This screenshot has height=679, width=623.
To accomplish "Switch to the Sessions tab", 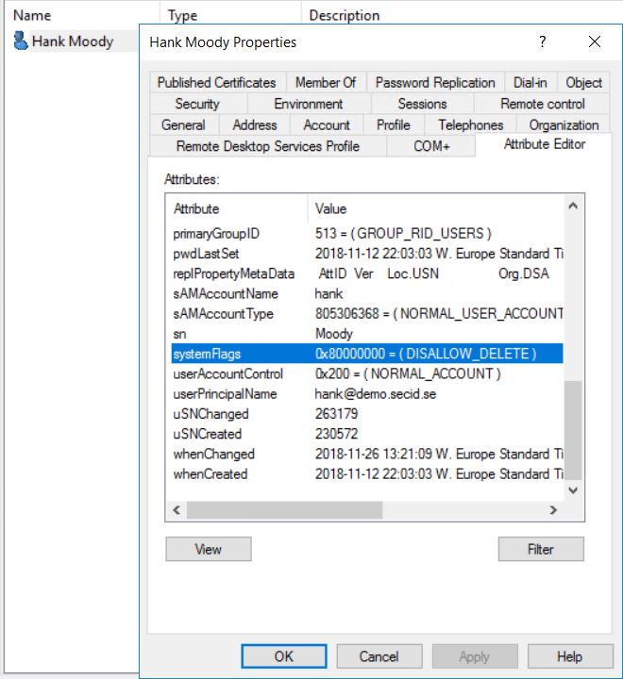I will [422, 104].
